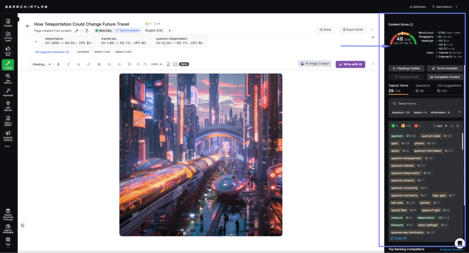
Task: Apply italic formatting
Action: tap(69, 64)
